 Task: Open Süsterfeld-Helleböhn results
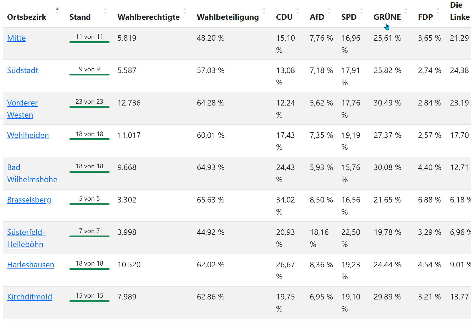26,238
